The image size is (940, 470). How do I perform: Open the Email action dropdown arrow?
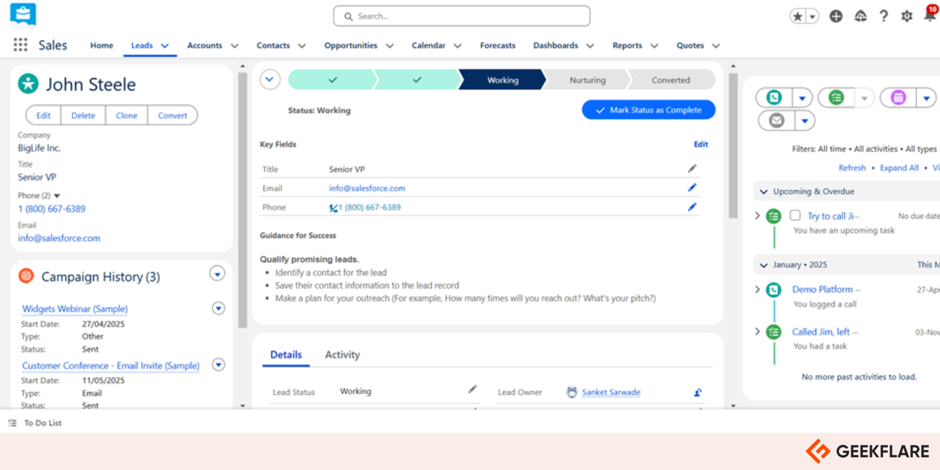tap(805, 121)
